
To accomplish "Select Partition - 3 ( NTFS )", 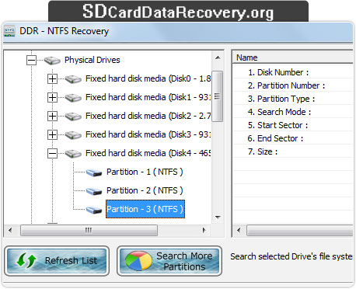I will [x=145, y=209].
